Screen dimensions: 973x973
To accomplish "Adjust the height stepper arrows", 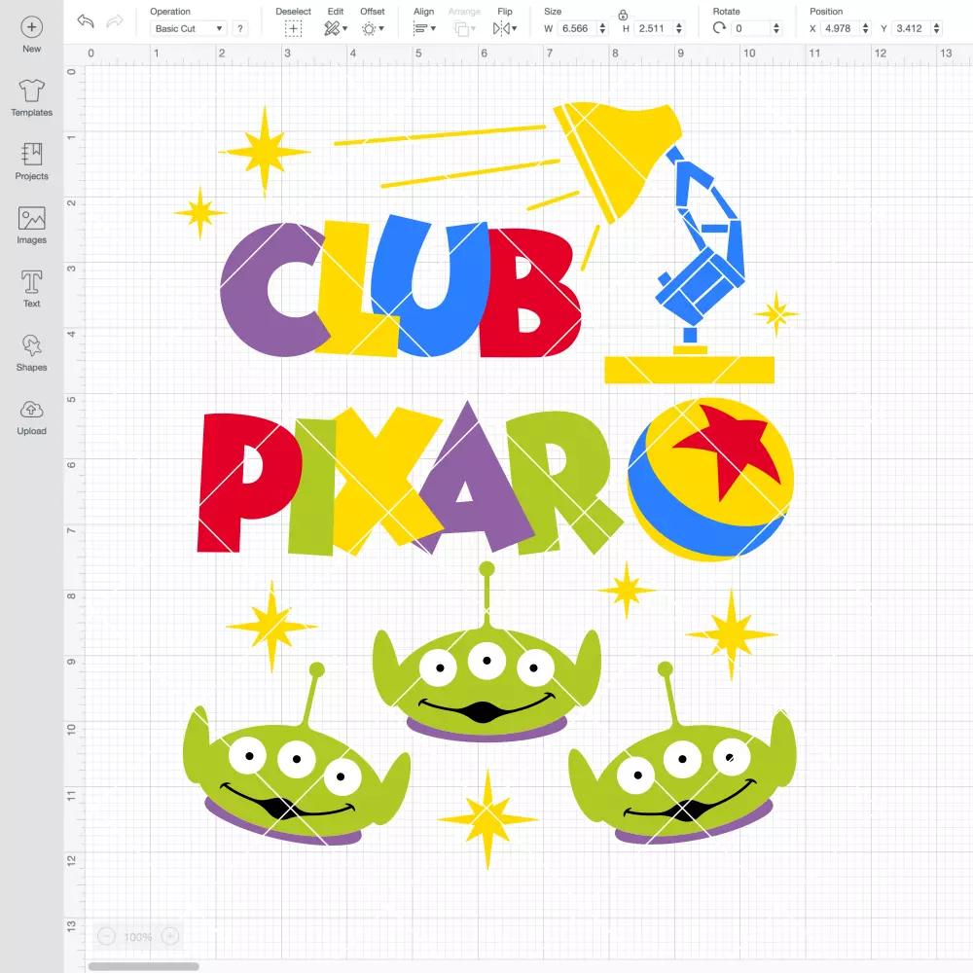I will (679, 28).
